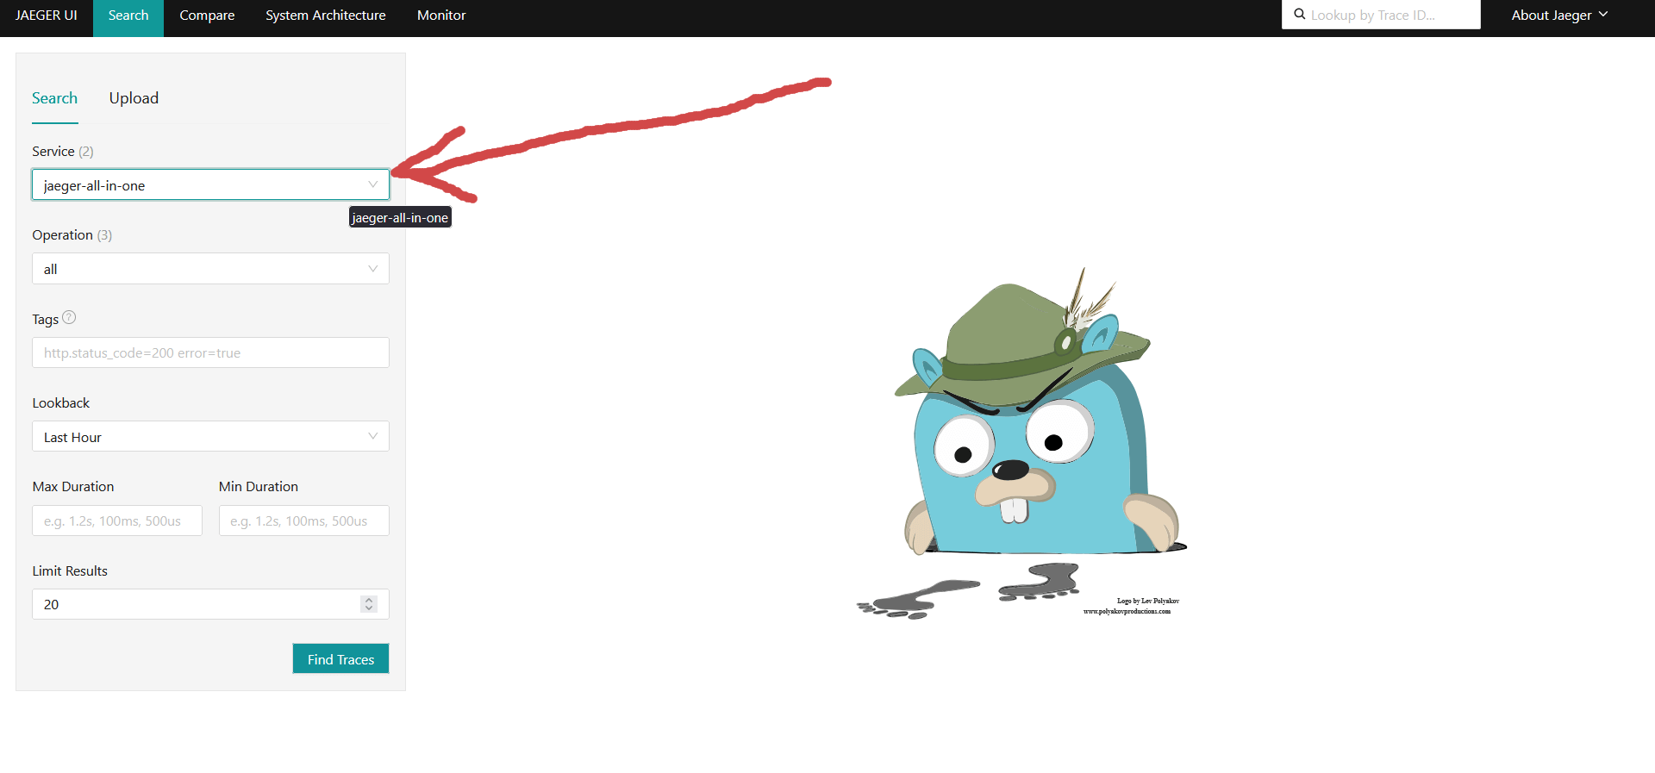This screenshot has width=1655, height=773.
Task: Decrease Limit Results with the down stepper arrow
Action: point(369,608)
